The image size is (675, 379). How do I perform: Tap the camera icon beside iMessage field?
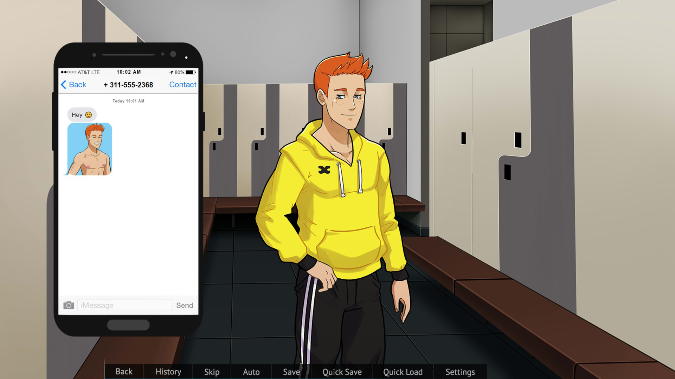click(x=69, y=305)
